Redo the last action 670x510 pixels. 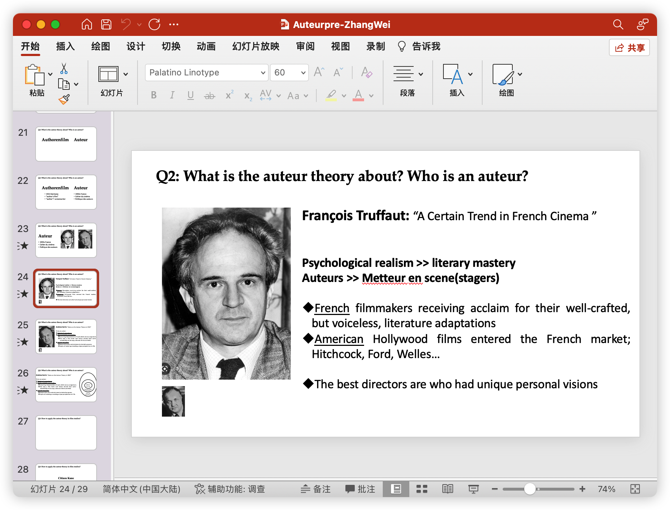154,24
